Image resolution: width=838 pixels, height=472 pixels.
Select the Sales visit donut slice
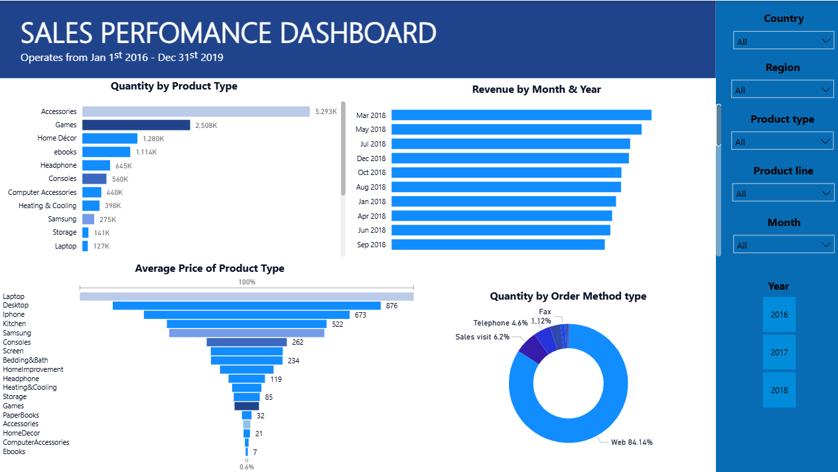pyautogui.click(x=532, y=349)
